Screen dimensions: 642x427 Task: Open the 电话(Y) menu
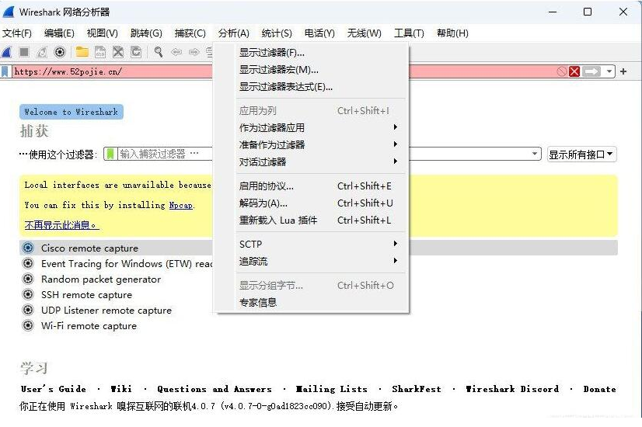click(319, 33)
